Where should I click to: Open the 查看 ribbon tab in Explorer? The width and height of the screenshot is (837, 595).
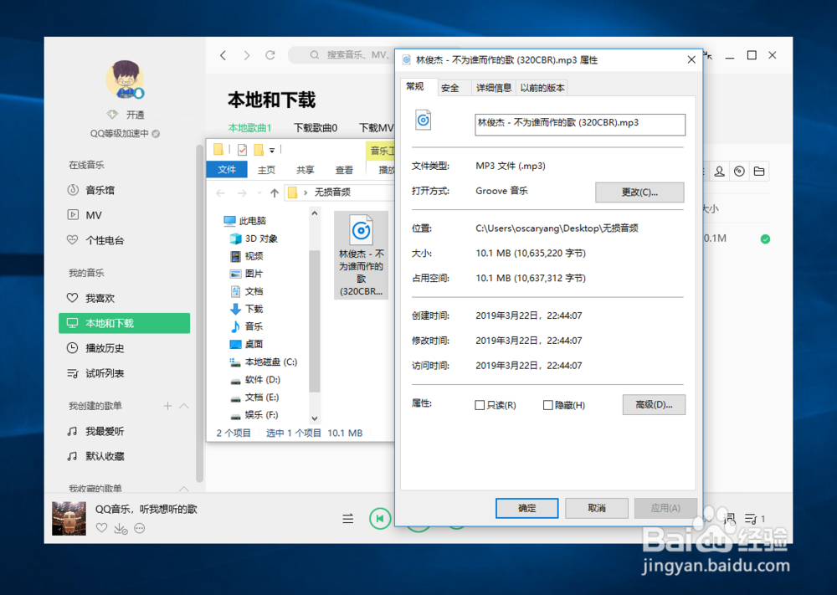[344, 170]
